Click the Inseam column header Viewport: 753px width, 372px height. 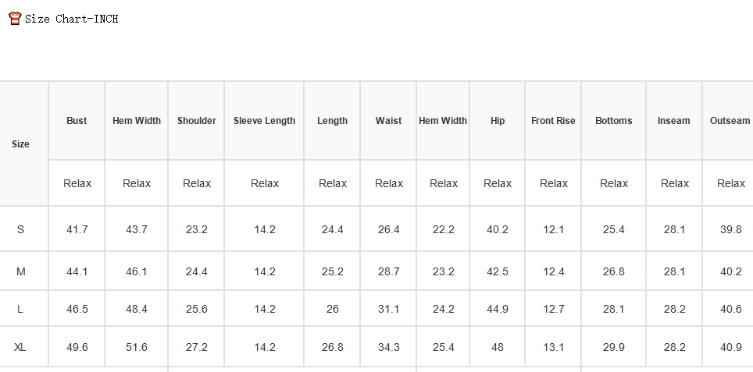point(674,121)
